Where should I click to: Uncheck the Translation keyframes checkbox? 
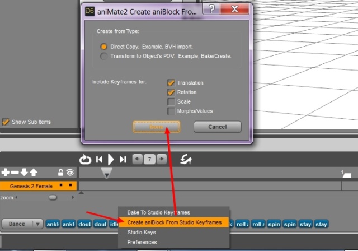pos(171,83)
